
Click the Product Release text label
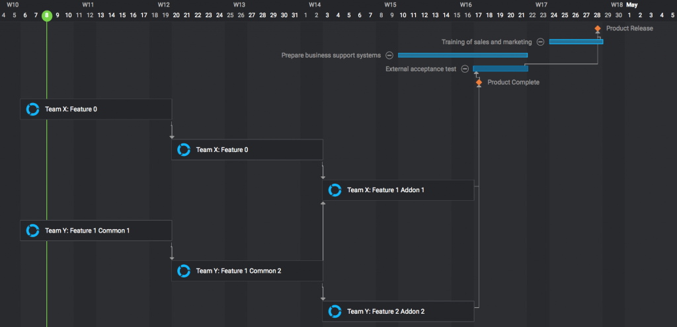click(629, 28)
